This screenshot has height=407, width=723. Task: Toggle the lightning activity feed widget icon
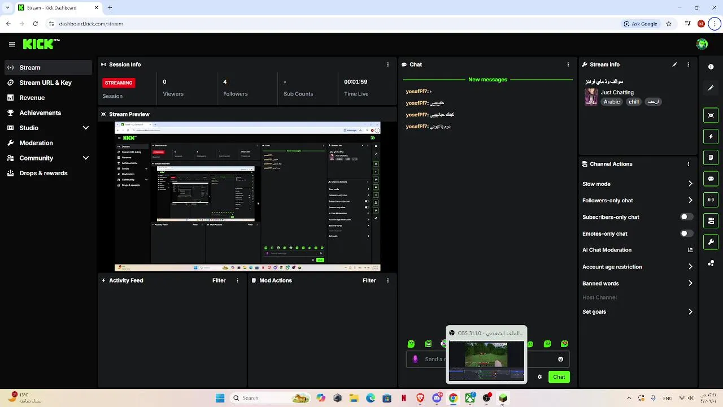point(711,136)
